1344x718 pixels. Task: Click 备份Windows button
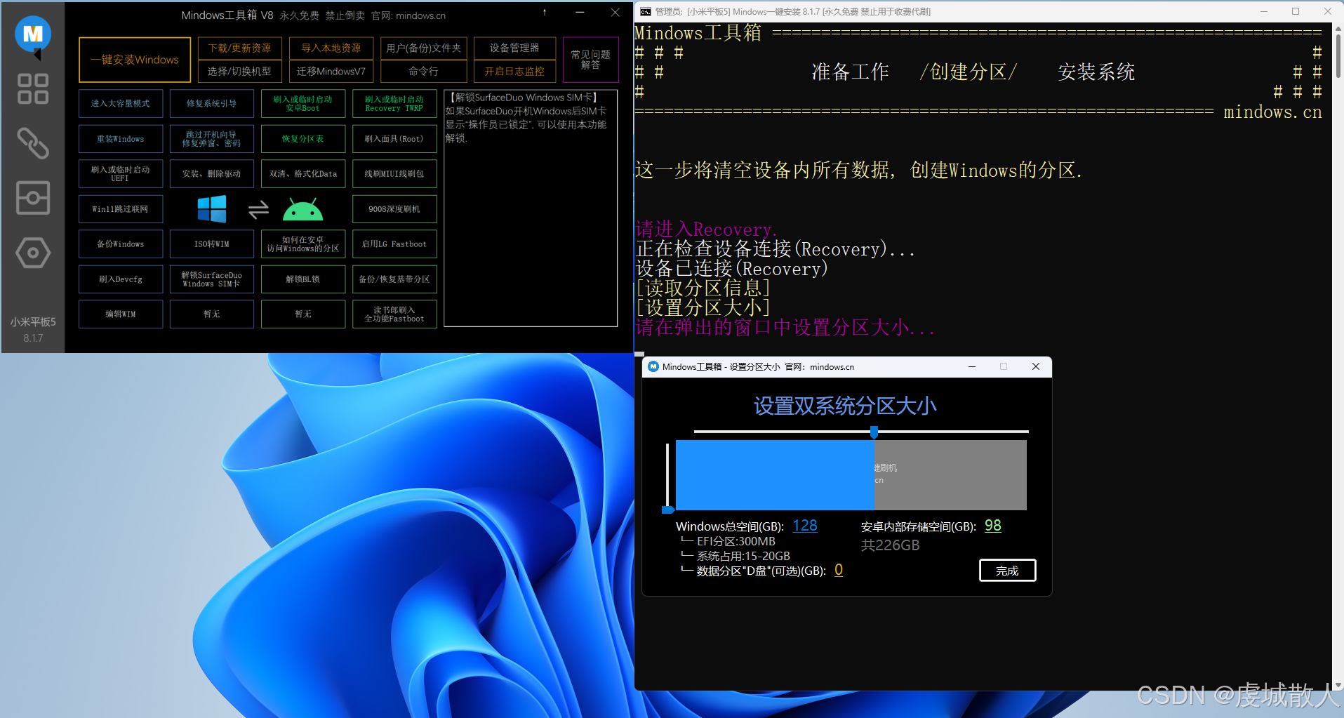pos(121,244)
